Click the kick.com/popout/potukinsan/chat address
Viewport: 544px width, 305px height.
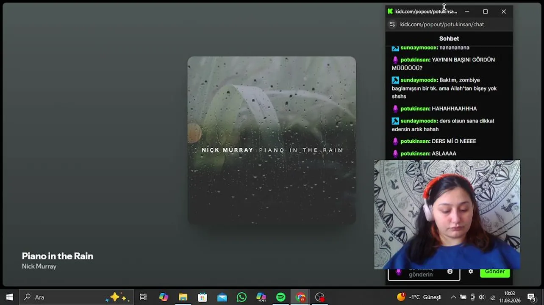(x=442, y=24)
